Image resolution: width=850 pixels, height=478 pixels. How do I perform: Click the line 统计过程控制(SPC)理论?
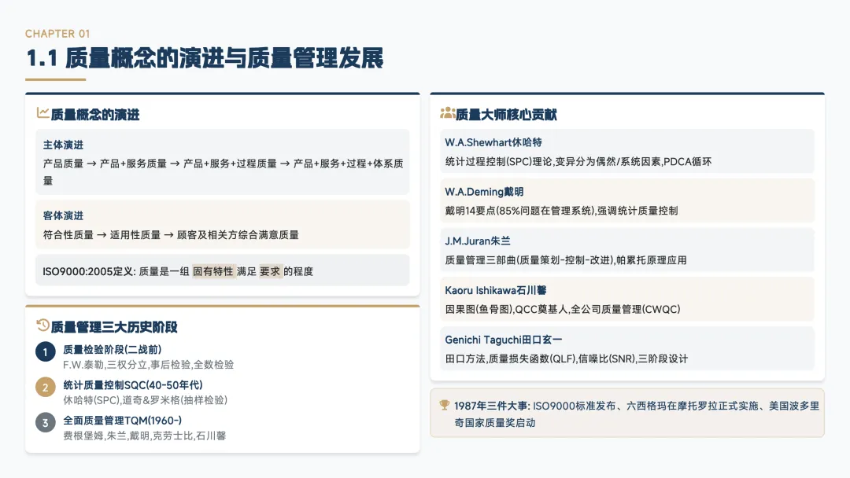point(578,161)
